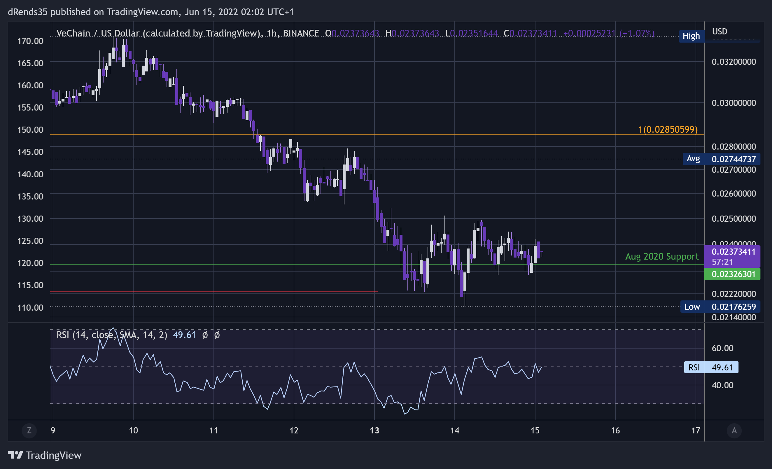Click the 40.00 RSI scale value
The width and height of the screenshot is (772, 469).
[x=722, y=385]
